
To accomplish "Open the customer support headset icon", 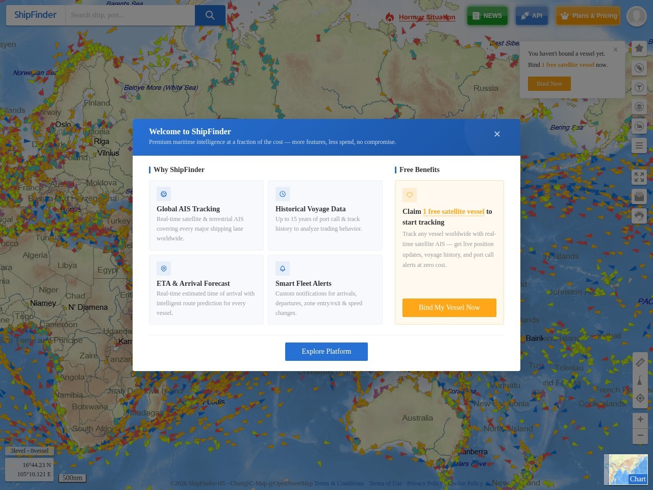I will [x=639, y=215].
